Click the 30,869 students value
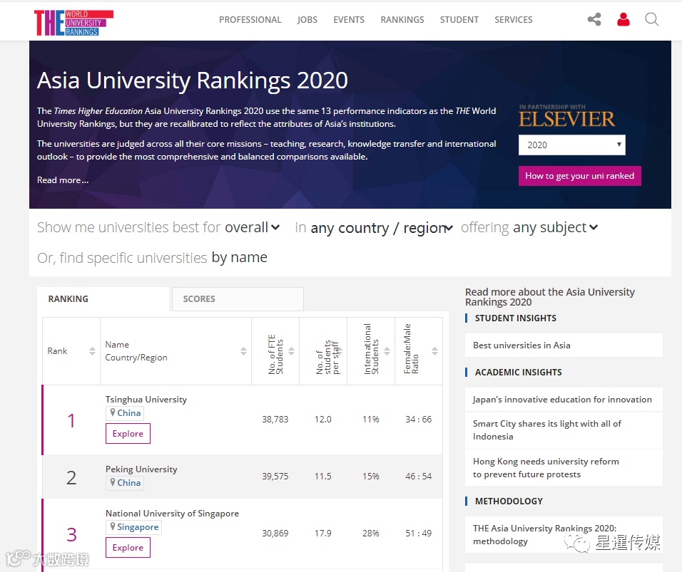682x572 pixels. point(275,533)
